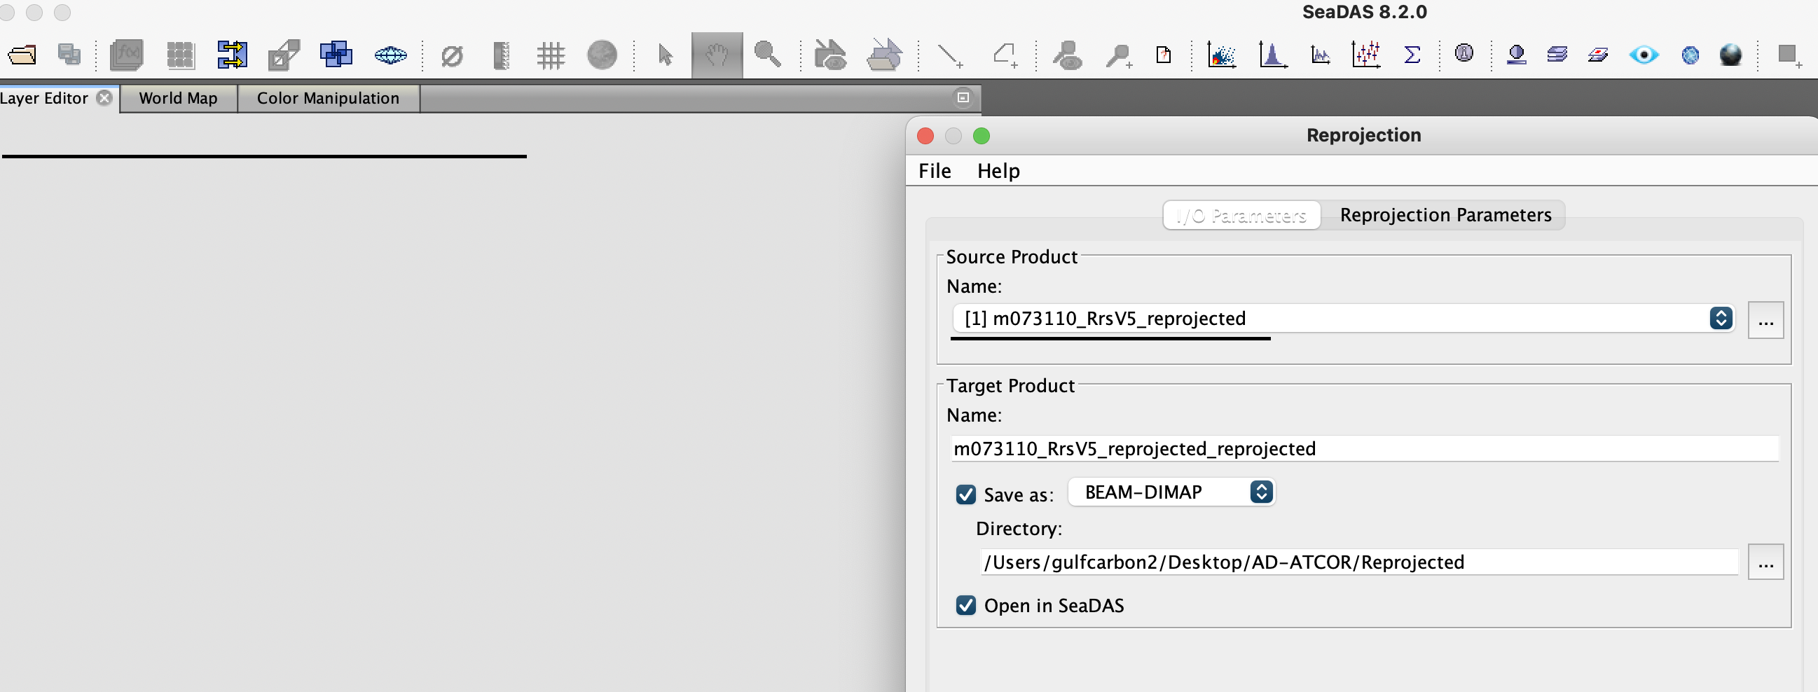Screen dimensions: 1818x692
Task: Click the Open Product folder icon
Action: (x=22, y=55)
